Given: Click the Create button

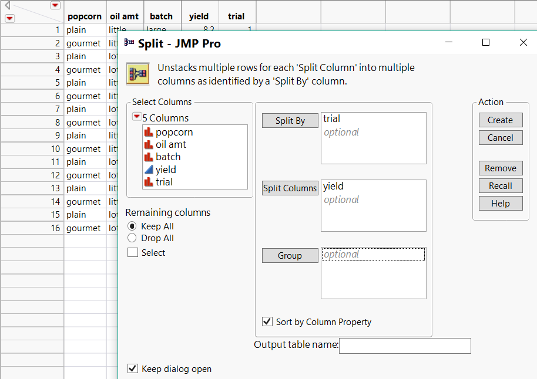Looking at the screenshot, I should pos(500,120).
